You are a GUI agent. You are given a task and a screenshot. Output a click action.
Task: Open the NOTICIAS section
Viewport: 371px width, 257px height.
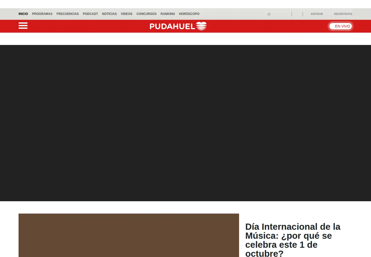(109, 14)
